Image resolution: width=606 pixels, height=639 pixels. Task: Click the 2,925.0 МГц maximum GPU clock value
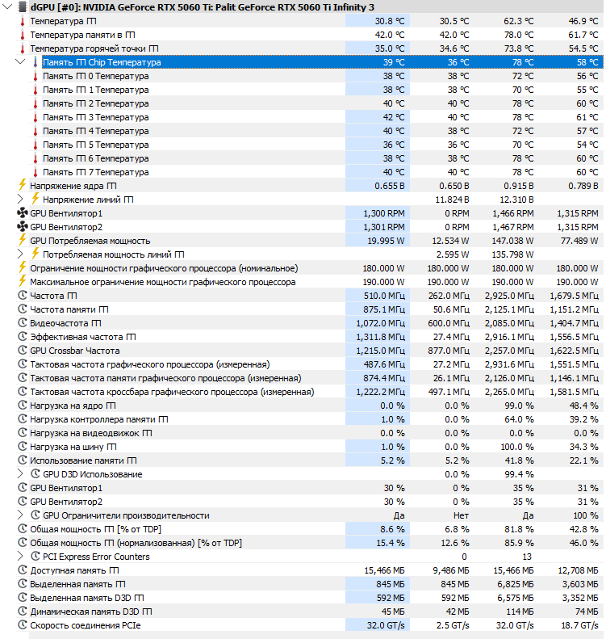click(x=509, y=296)
